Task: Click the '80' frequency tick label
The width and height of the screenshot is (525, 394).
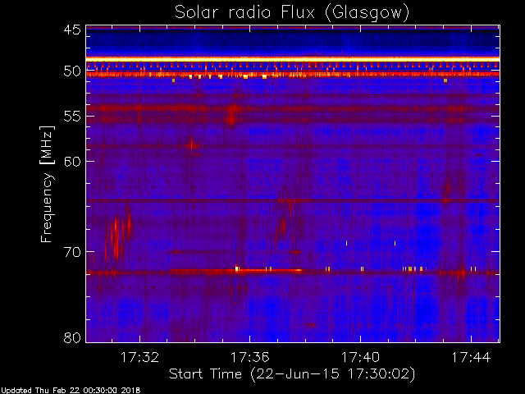Action: coord(73,337)
